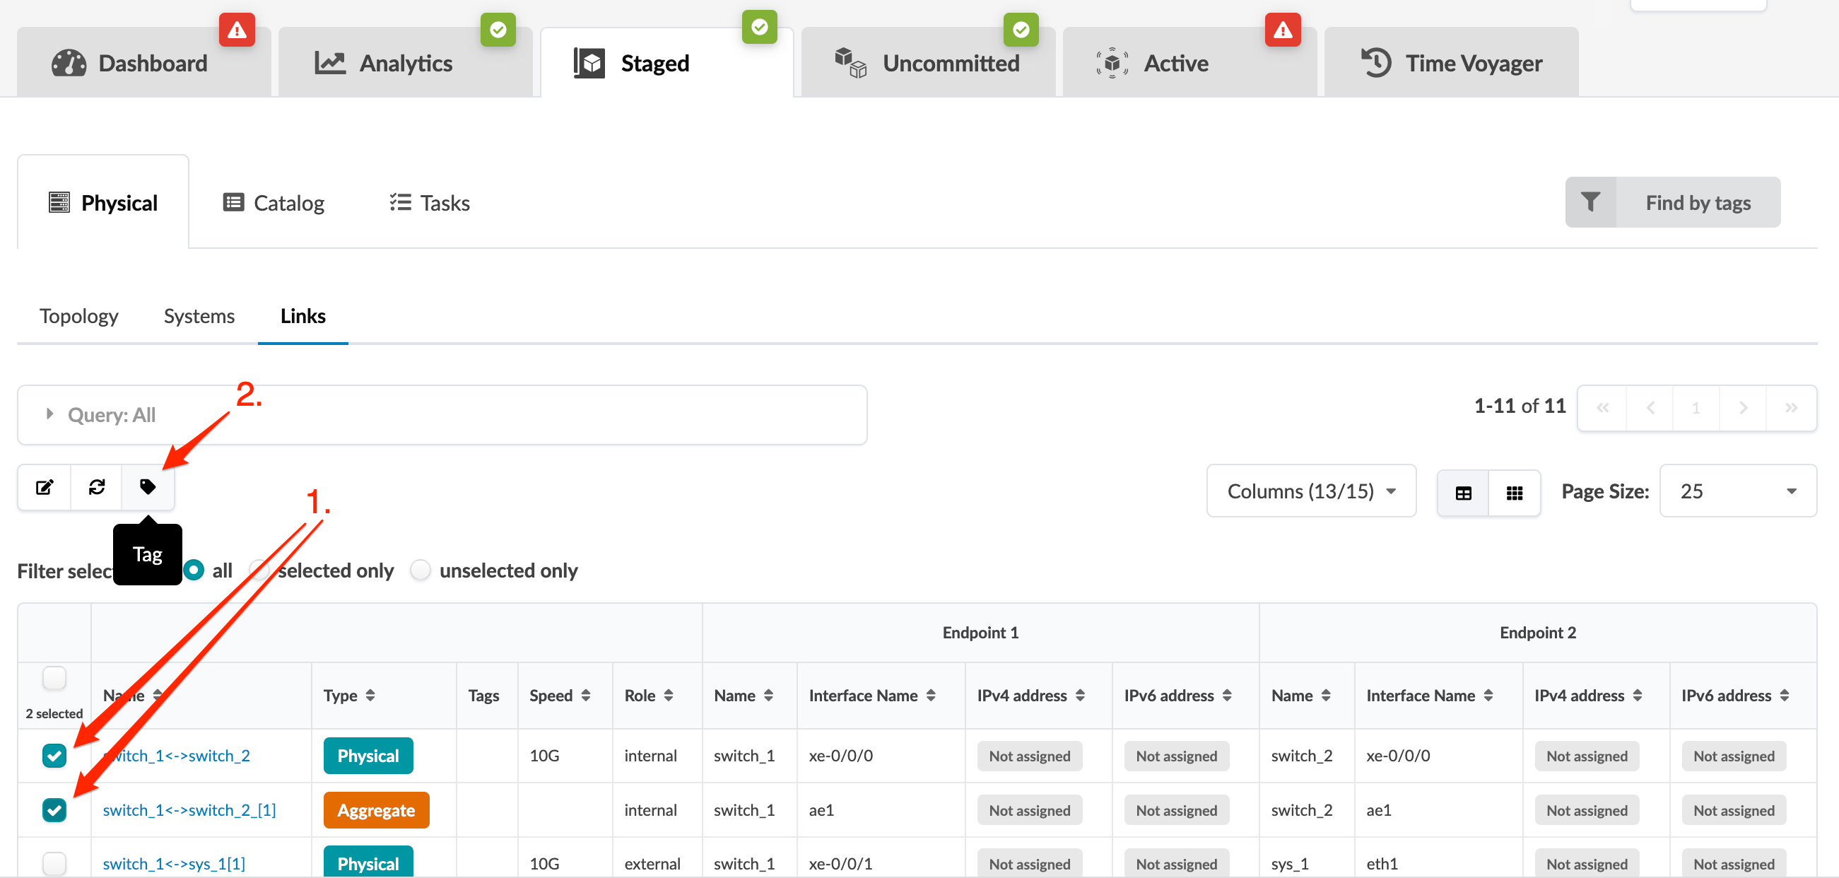The width and height of the screenshot is (1839, 878).
Task: Uncheck the switch_1<->switch_2 row checkbox
Action: coord(54,755)
